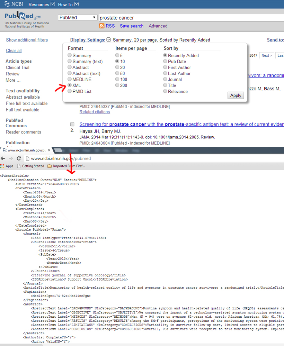284x346 pixels.
Task: Click the prostate cancer search field
Action: [191, 18]
